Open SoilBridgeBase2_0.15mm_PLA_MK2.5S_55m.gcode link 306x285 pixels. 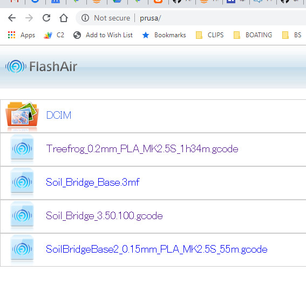coord(157,249)
